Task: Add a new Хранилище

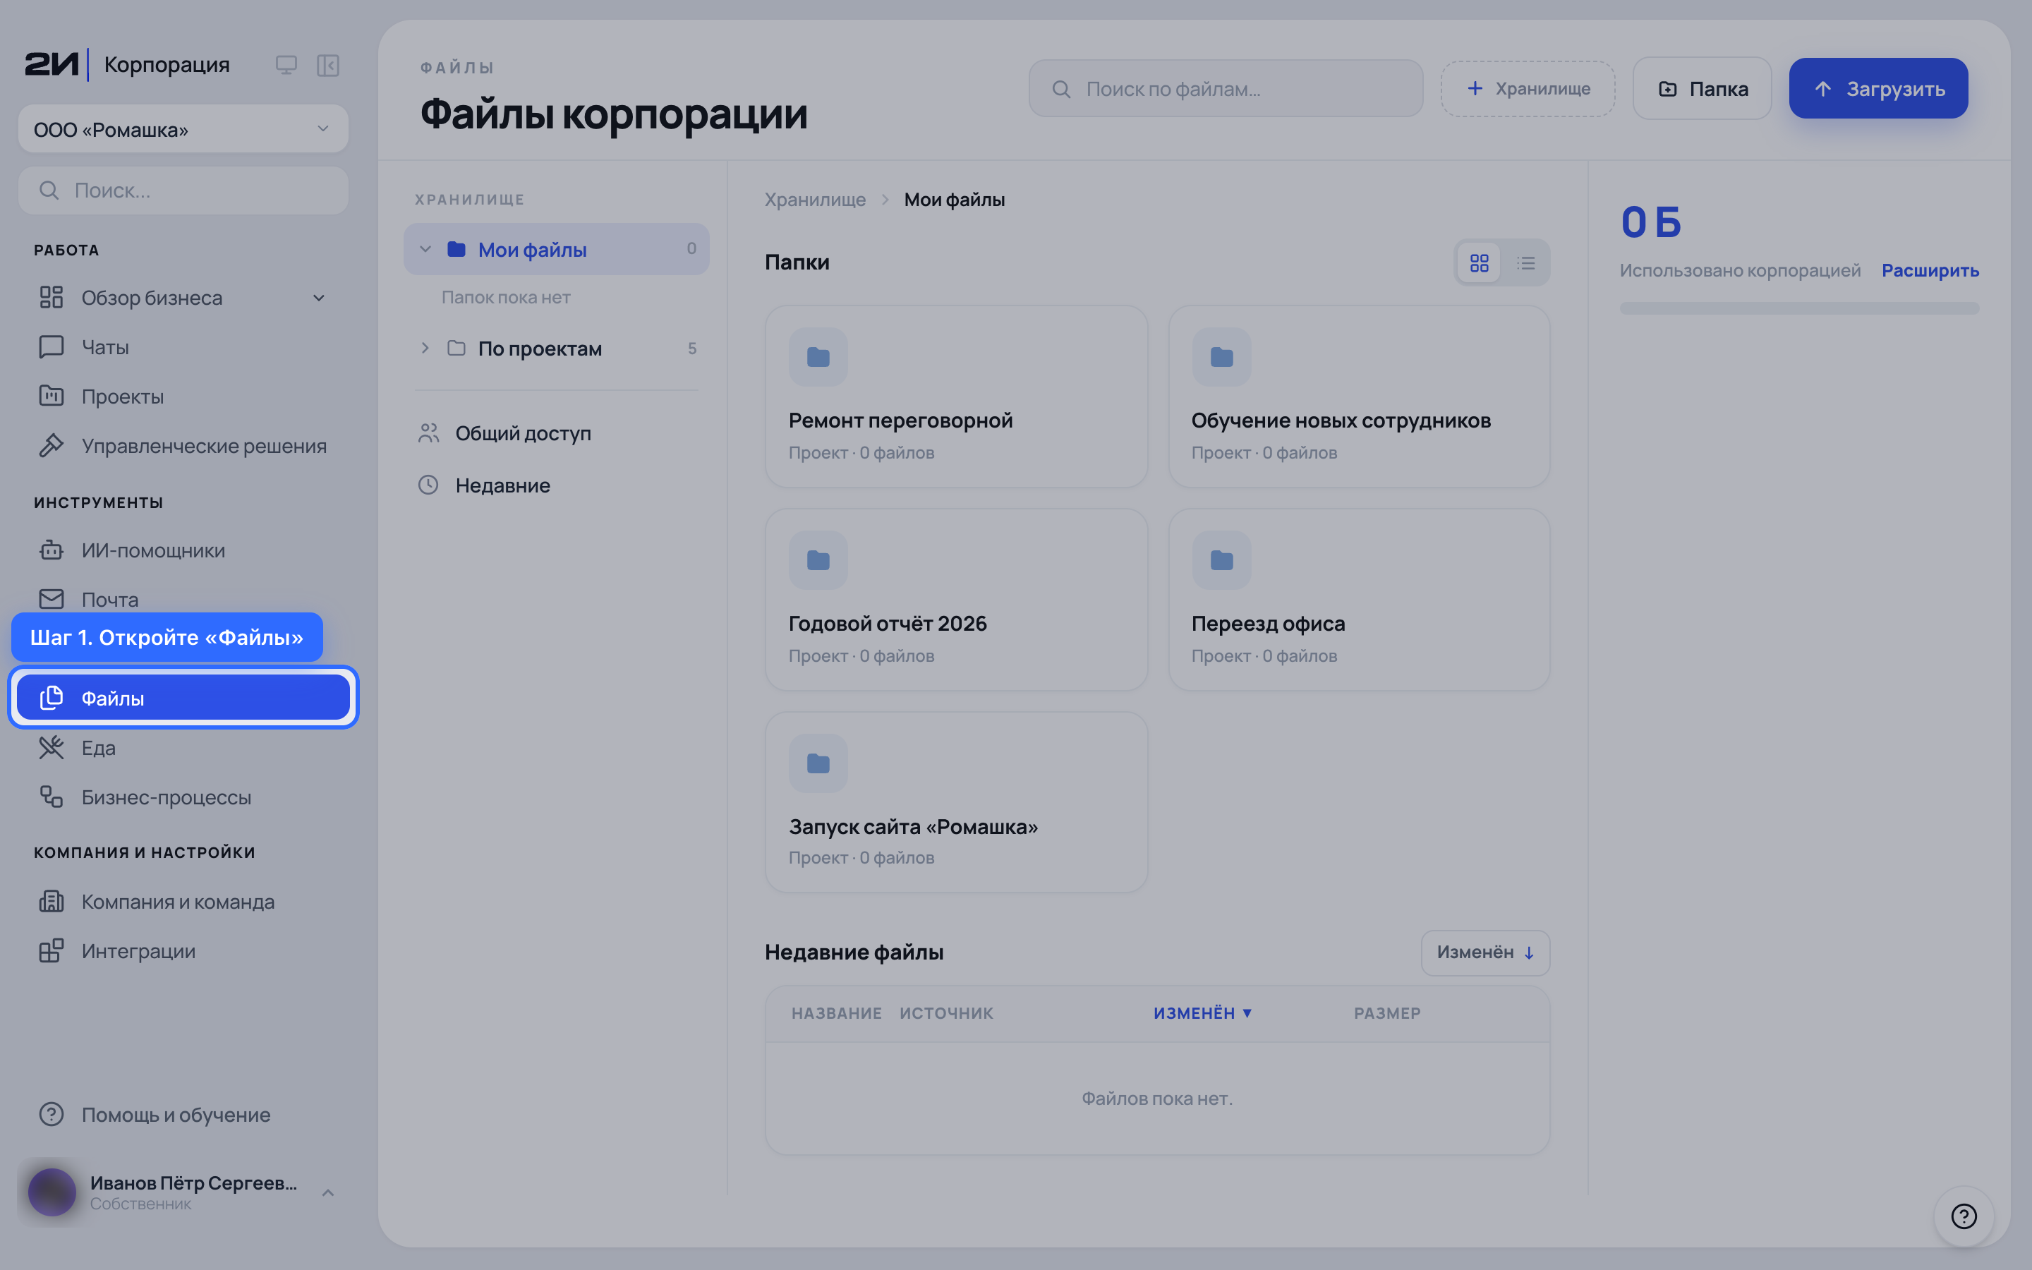Action: [x=1528, y=88]
